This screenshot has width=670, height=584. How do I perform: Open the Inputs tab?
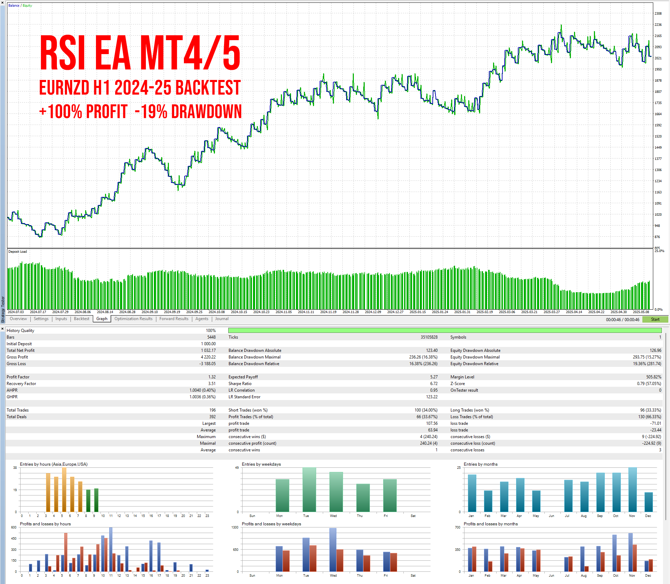(61, 319)
